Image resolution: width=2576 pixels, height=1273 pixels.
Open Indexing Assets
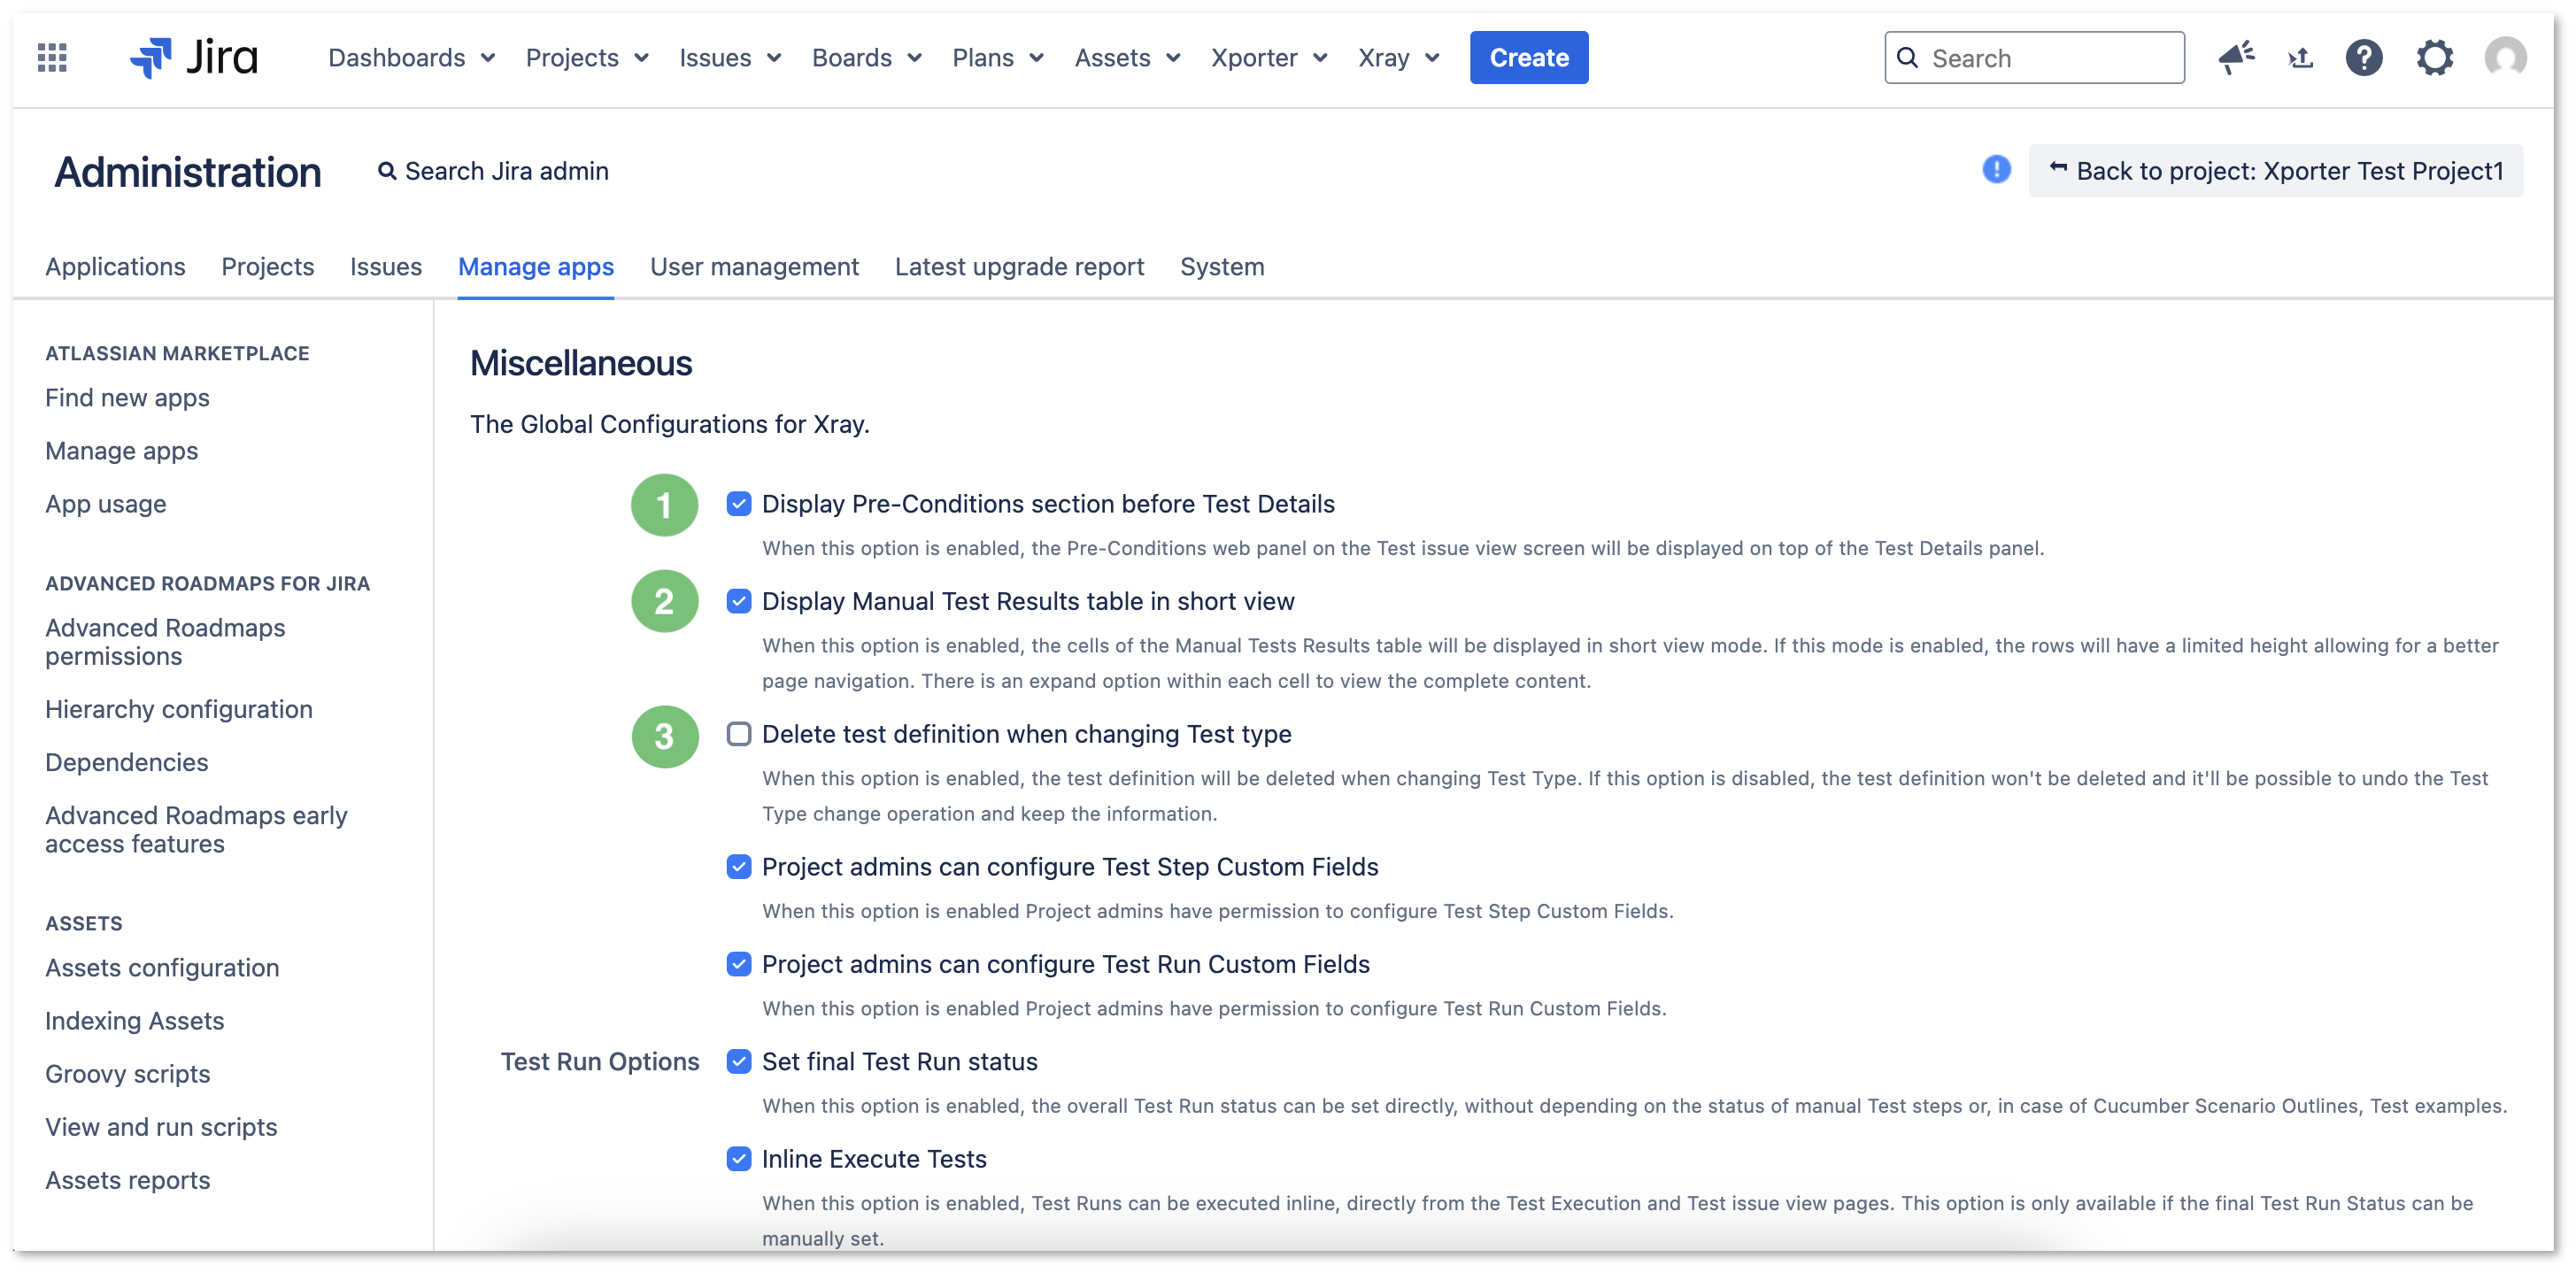click(135, 1020)
